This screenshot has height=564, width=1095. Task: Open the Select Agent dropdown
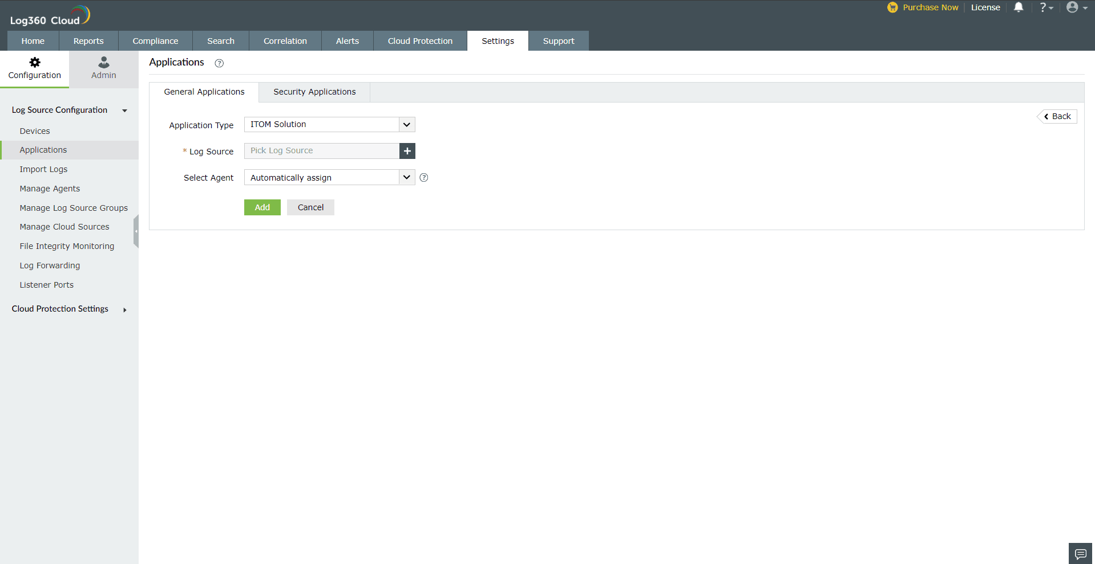(x=329, y=177)
